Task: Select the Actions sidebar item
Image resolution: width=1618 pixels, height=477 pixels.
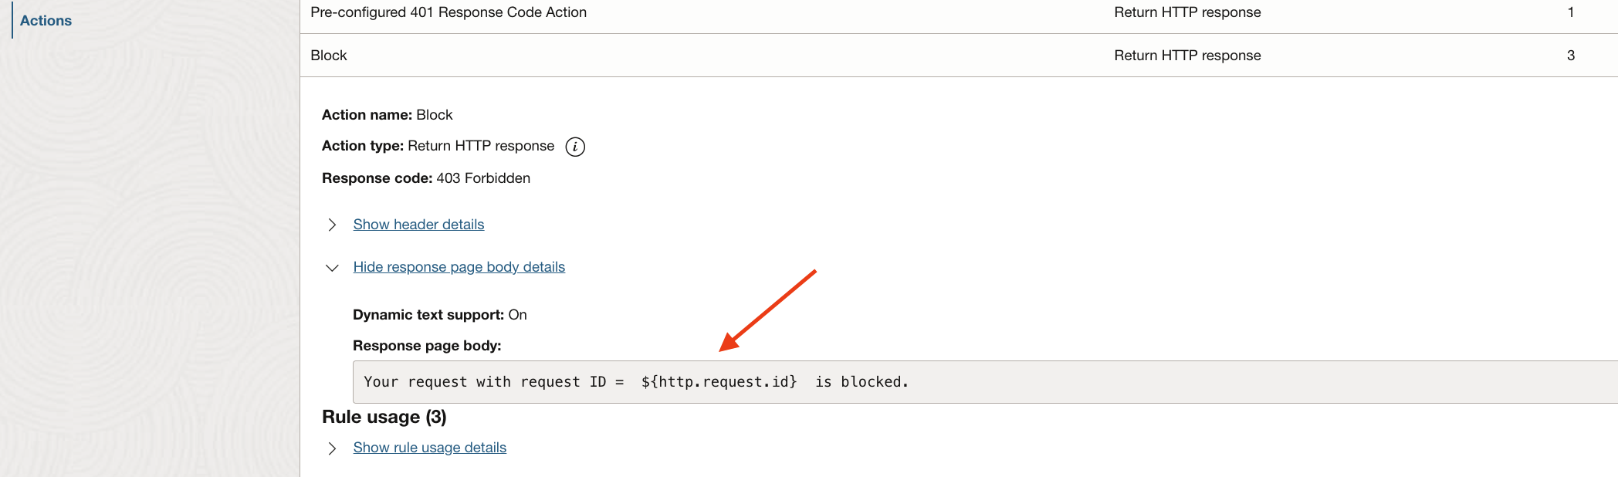Action: click(x=45, y=20)
